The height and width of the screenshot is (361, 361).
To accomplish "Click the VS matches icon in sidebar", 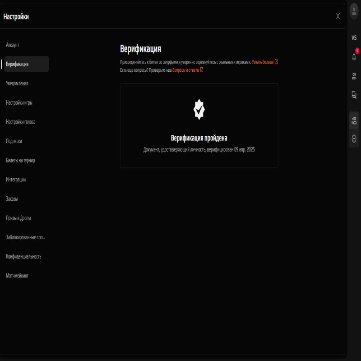I will click(354, 38).
